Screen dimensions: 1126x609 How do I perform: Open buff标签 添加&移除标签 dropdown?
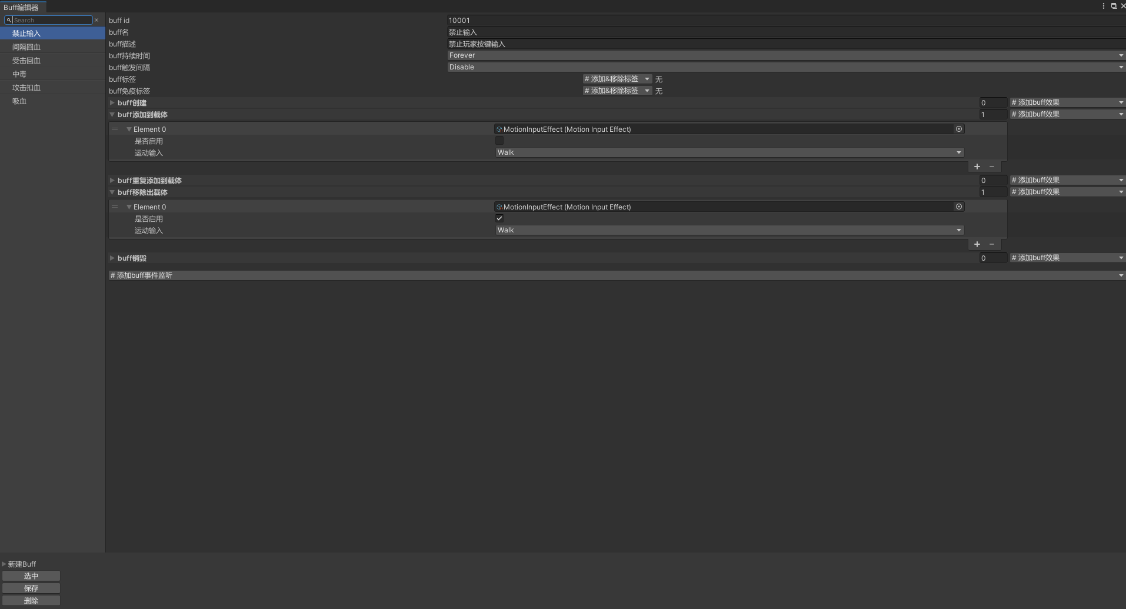coord(617,79)
